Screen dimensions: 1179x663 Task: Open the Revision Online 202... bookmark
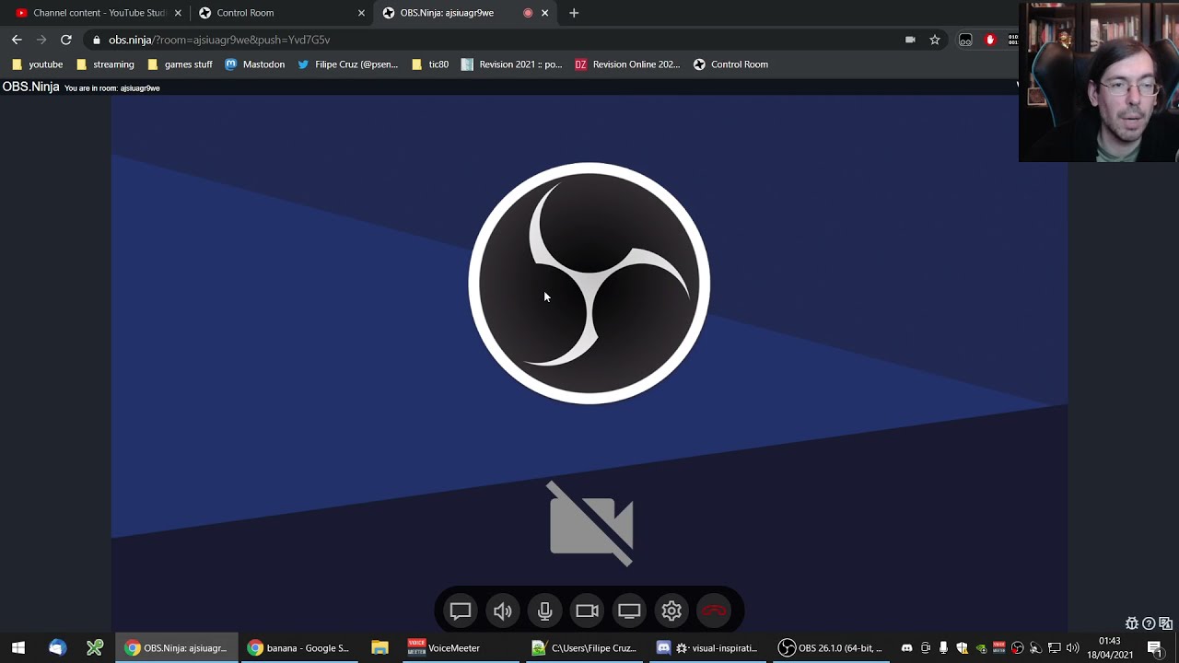pos(627,64)
